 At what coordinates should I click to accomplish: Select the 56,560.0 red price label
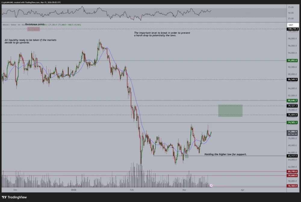click(293, 186)
